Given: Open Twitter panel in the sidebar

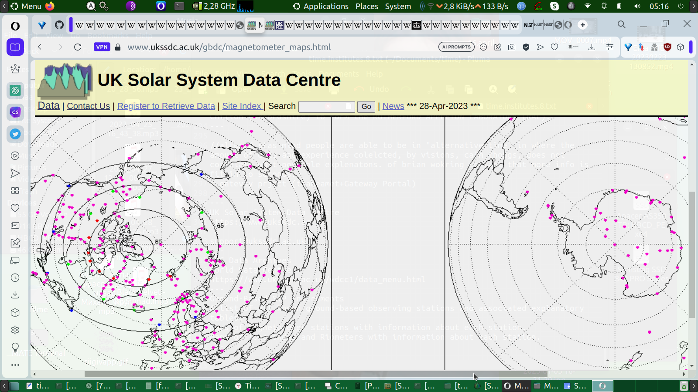Looking at the screenshot, I should click(x=15, y=134).
